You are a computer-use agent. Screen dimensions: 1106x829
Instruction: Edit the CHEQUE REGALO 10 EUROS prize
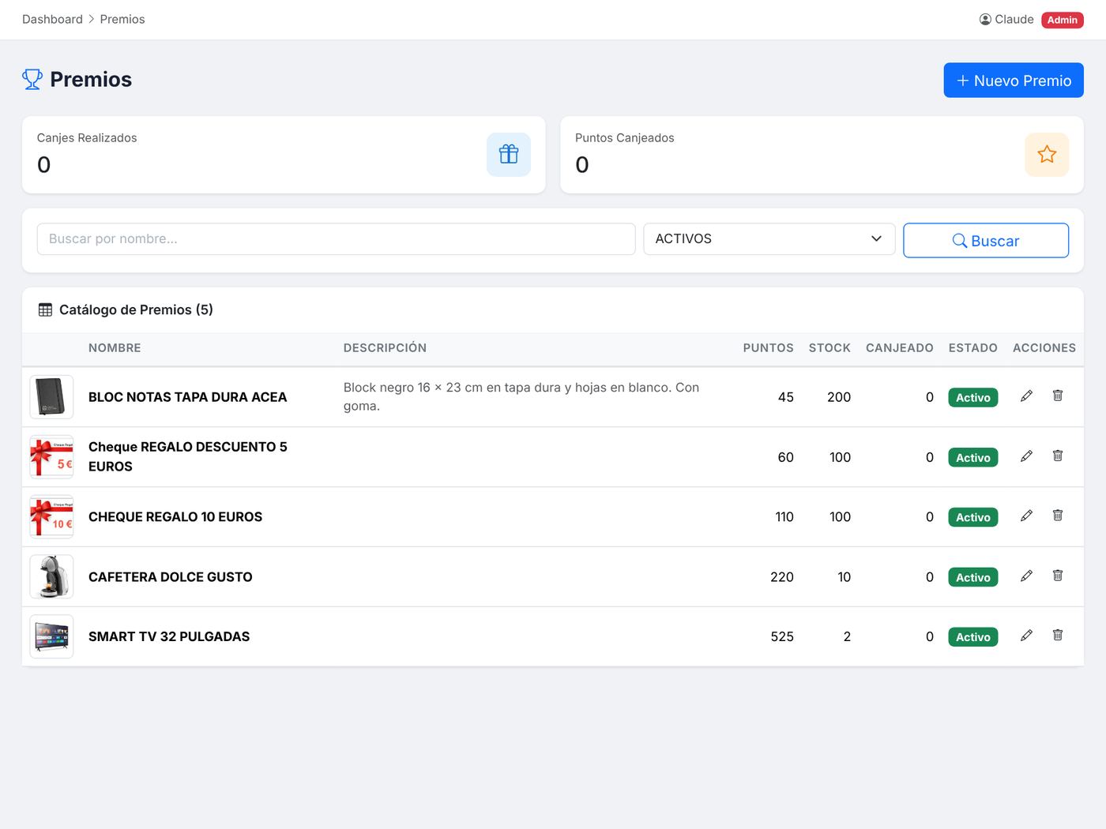pos(1026,516)
